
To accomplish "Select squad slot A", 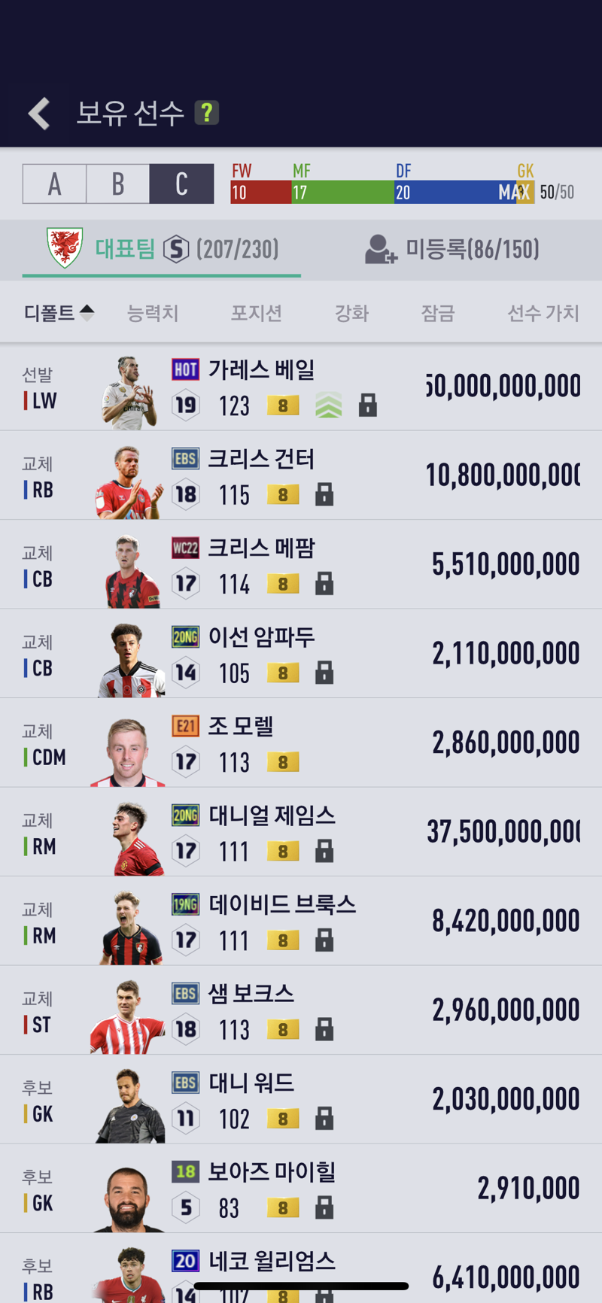I will tap(54, 184).
